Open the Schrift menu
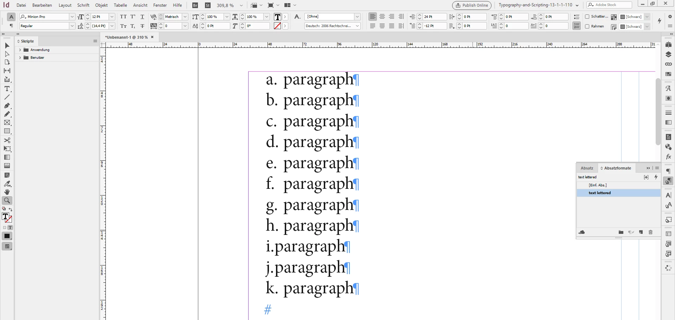675x320 pixels. [x=83, y=5]
